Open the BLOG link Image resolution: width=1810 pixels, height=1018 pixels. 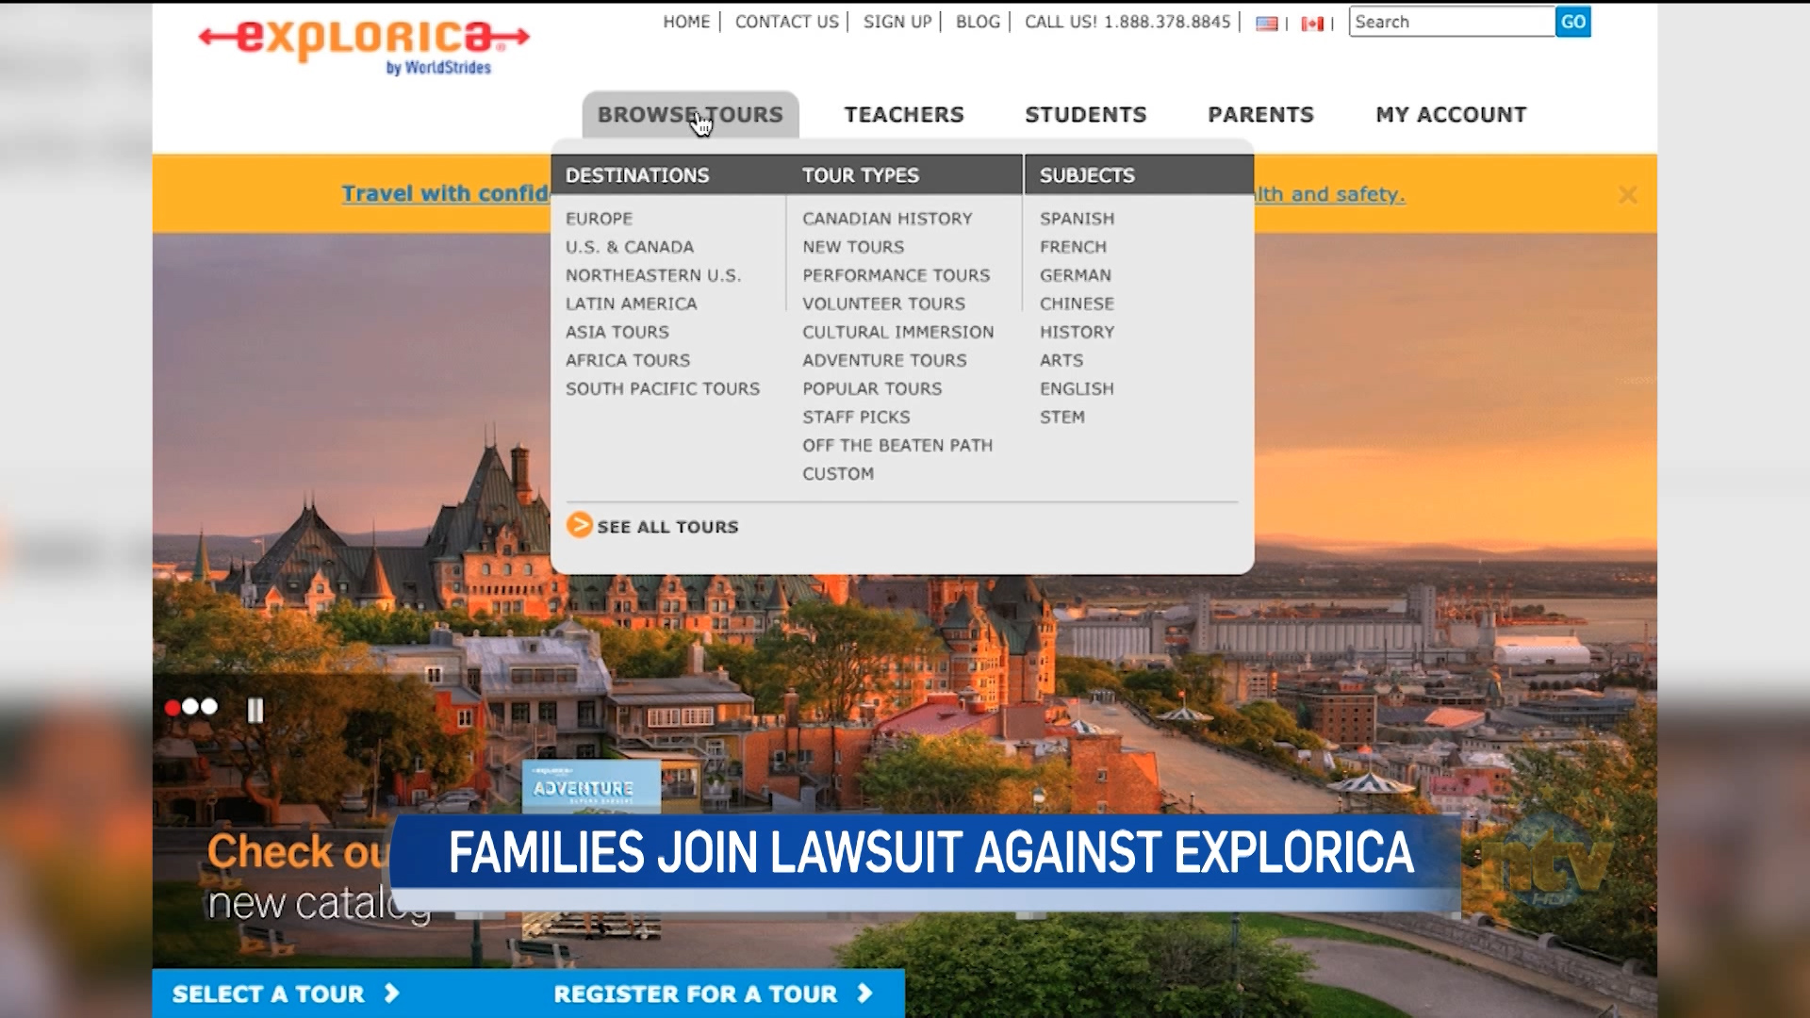tap(978, 22)
